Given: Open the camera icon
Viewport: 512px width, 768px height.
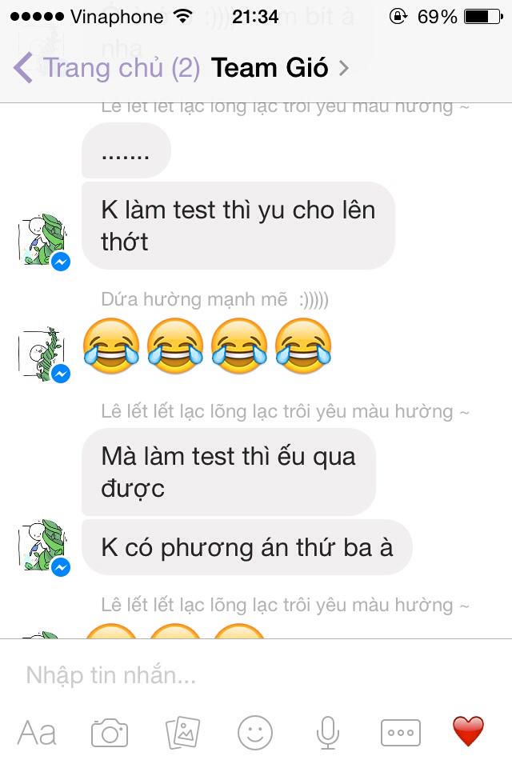Looking at the screenshot, I should click(110, 733).
